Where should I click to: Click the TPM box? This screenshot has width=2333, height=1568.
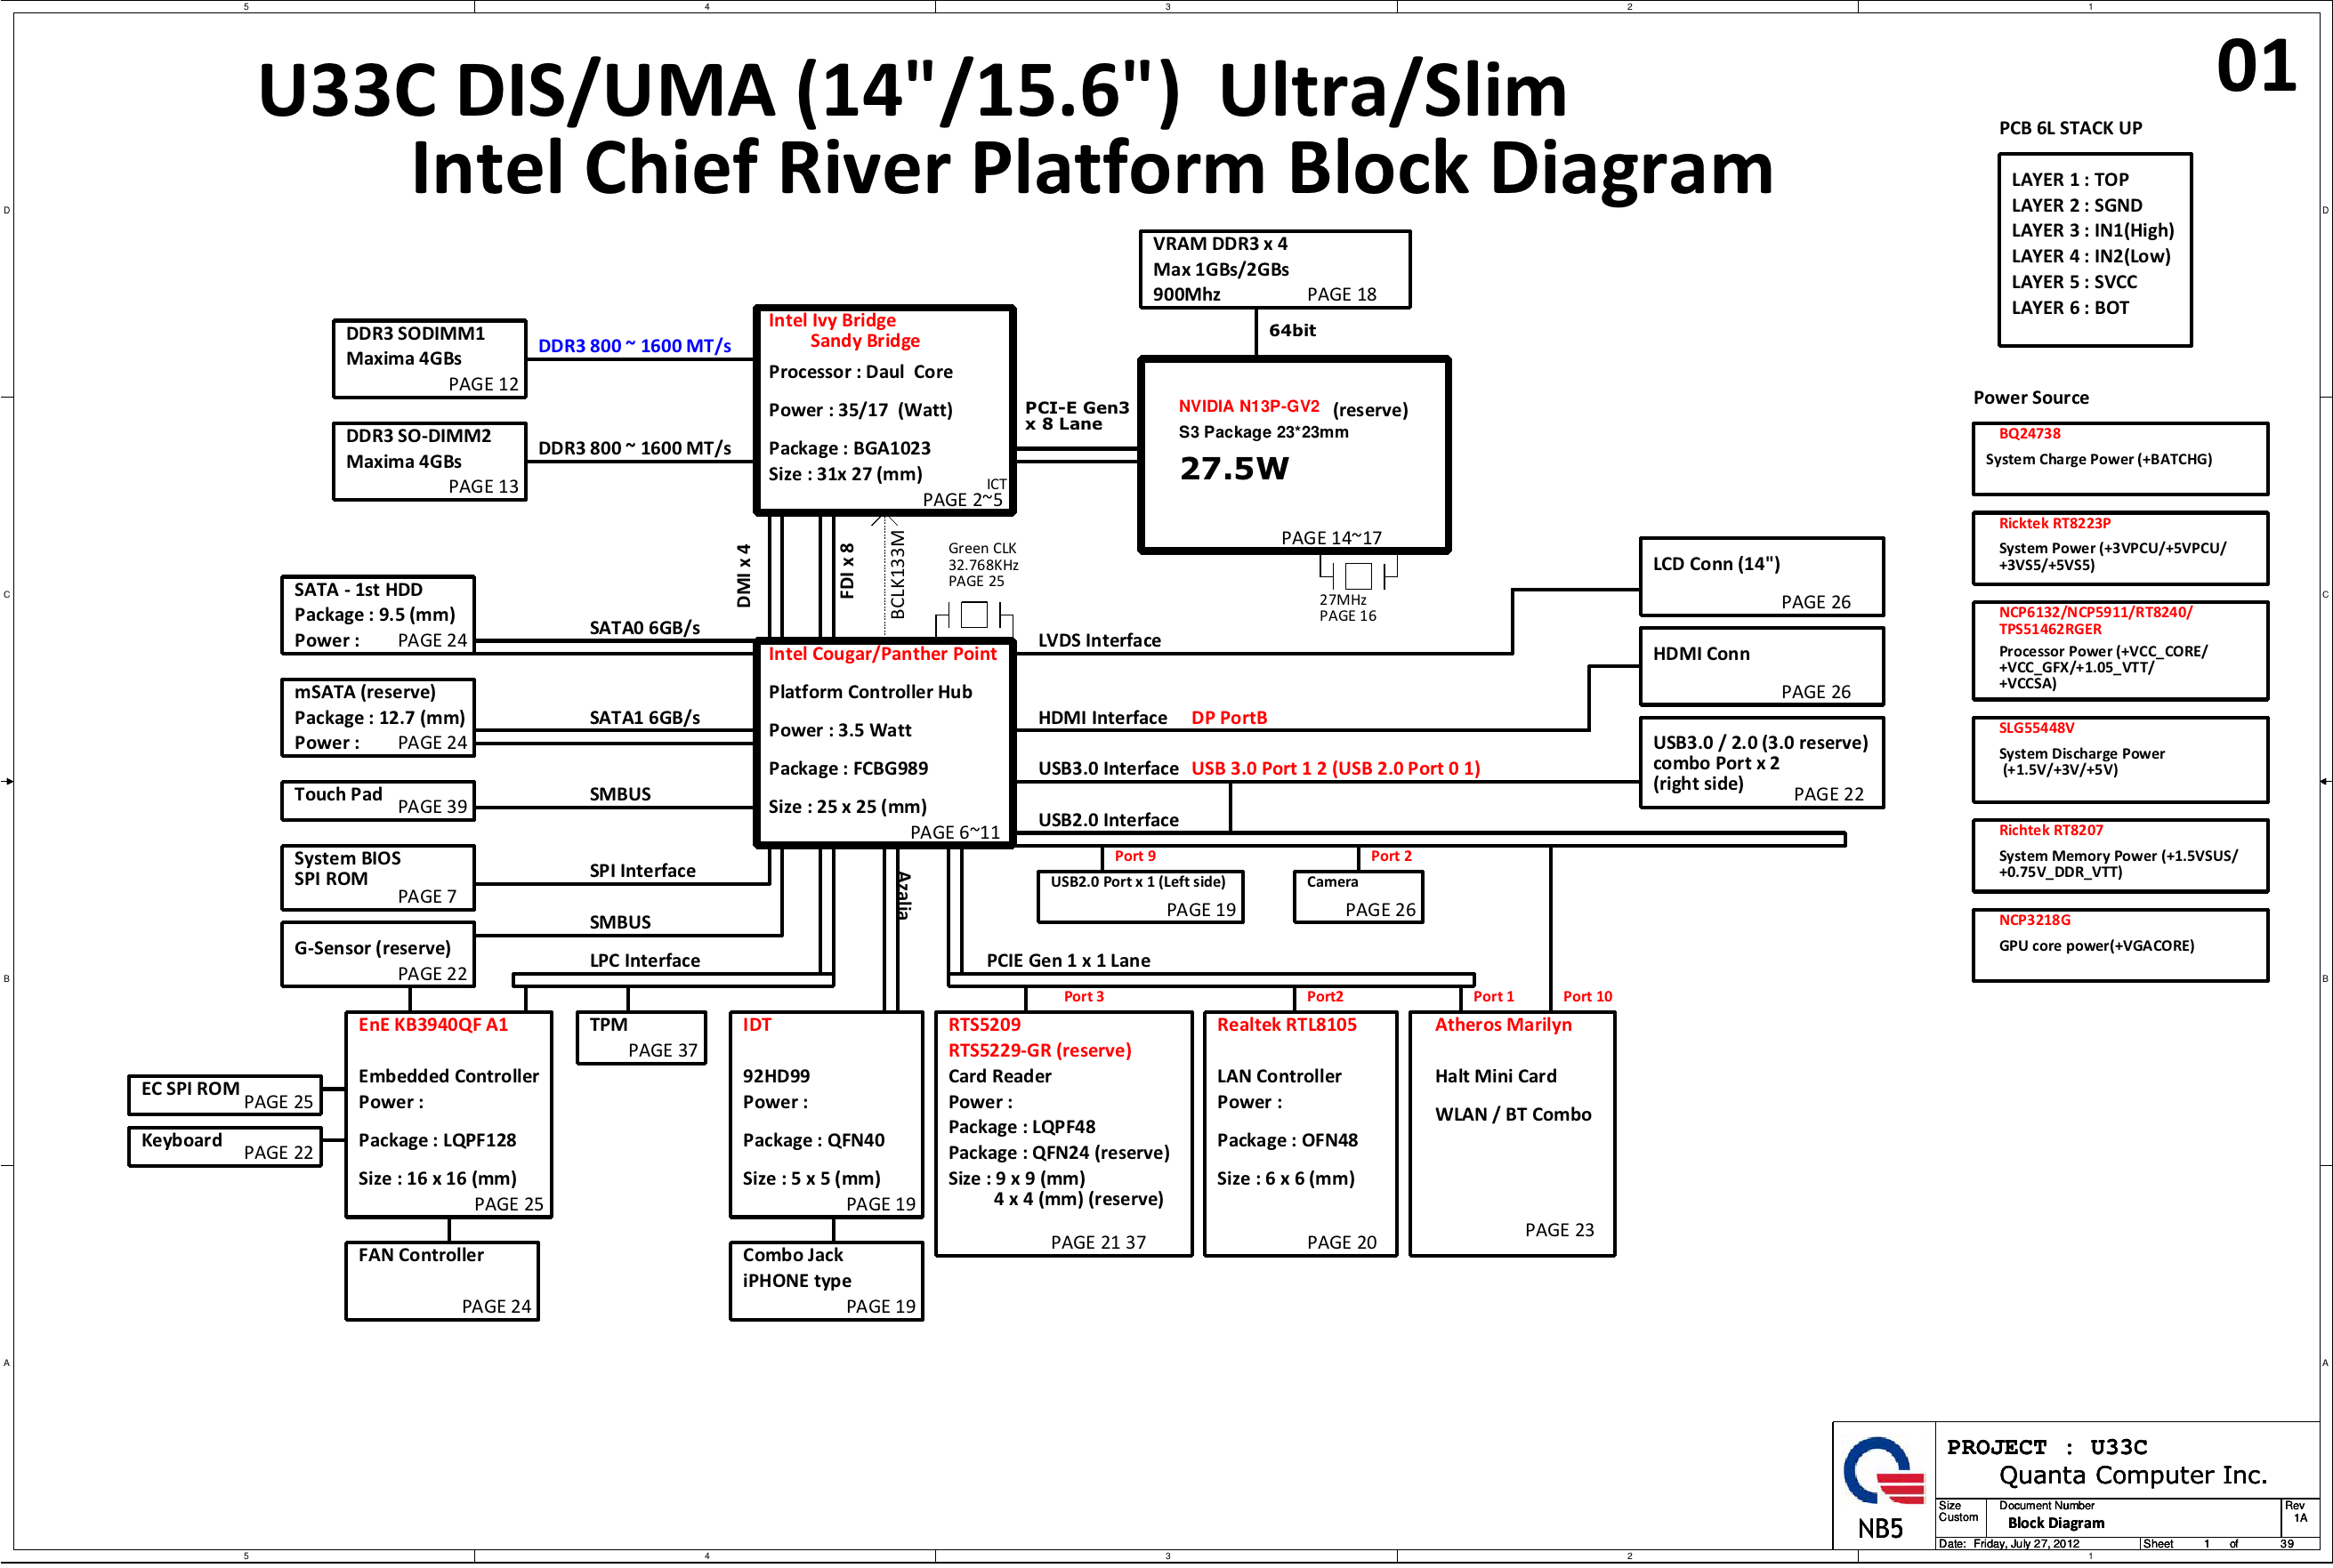[641, 1037]
